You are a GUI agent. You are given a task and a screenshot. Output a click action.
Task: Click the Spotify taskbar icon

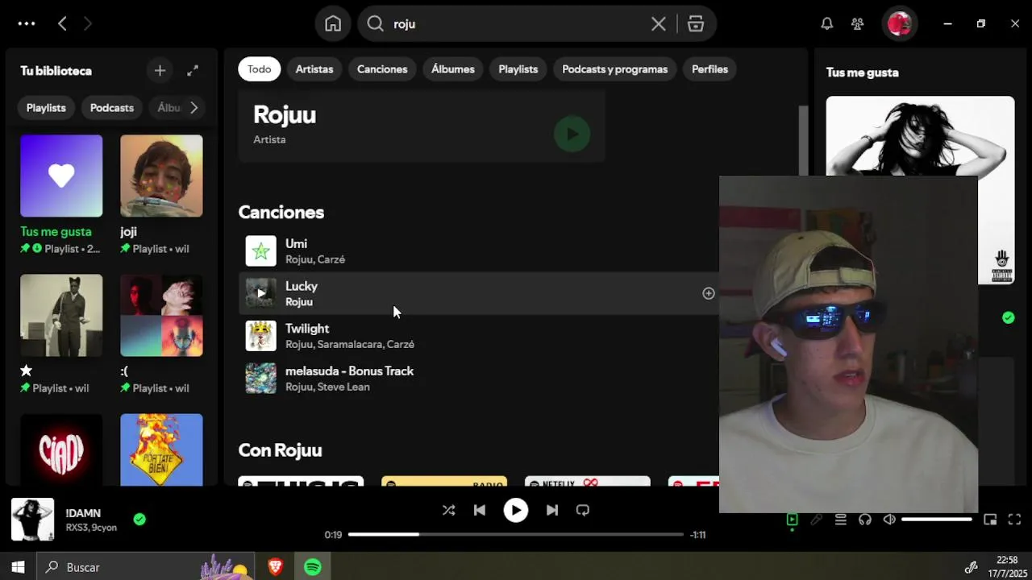[x=313, y=567]
